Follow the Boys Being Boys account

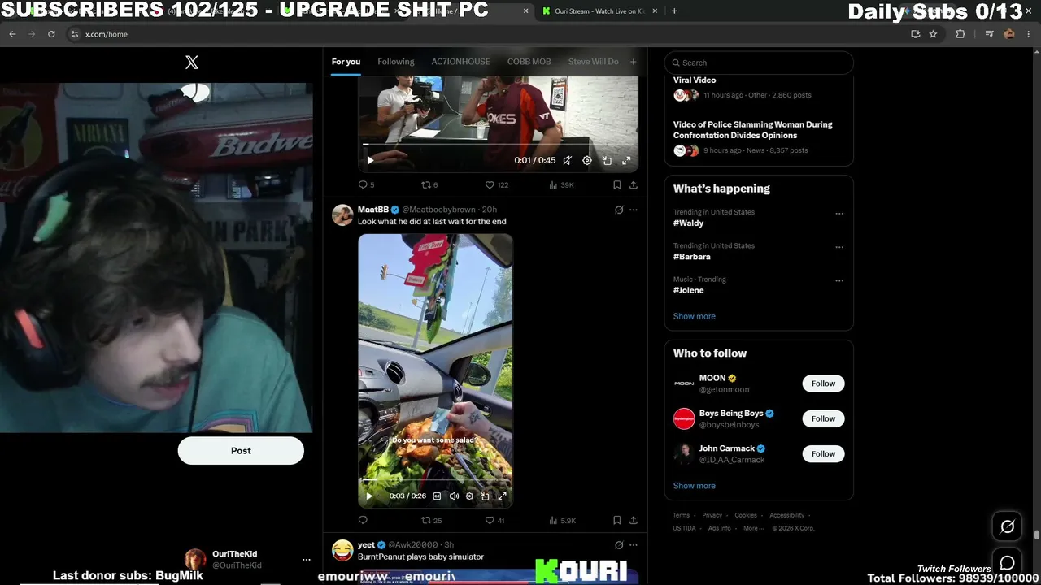pos(823,418)
